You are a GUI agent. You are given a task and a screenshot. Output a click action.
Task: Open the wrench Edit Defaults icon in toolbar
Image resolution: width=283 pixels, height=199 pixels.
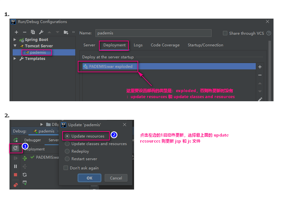pos(41,32)
